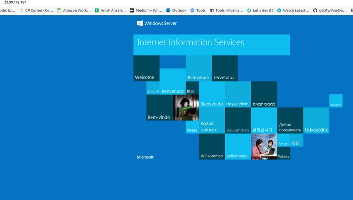
Task: Open the Anish Ansari bookmark
Action: tap(110, 10)
